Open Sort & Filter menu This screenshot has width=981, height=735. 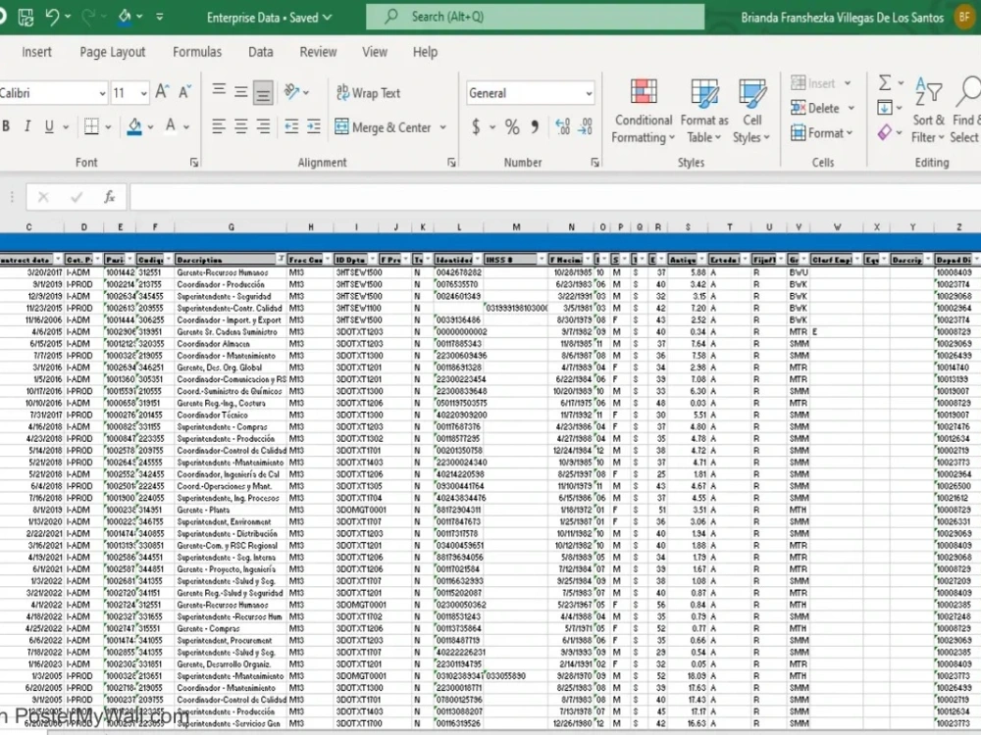(928, 111)
